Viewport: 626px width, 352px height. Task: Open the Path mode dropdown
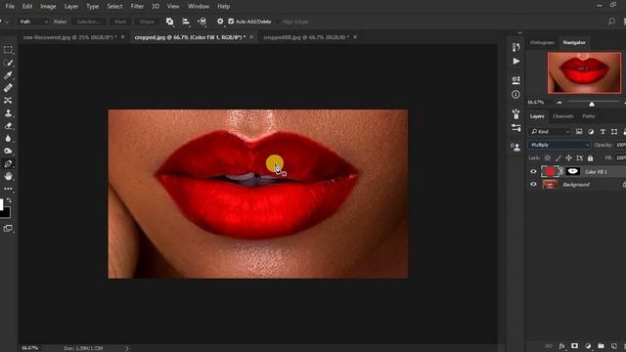tap(33, 22)
